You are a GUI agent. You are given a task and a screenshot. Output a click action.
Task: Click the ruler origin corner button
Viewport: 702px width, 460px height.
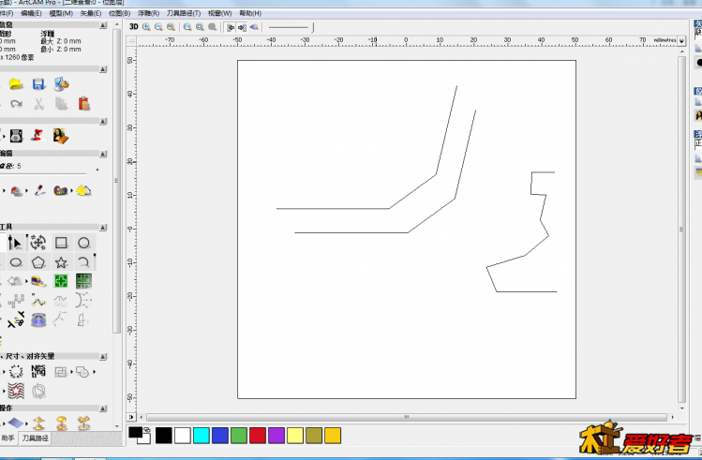click(131, 40)
